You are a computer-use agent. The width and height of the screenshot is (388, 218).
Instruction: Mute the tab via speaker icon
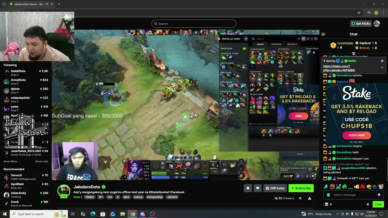click(x=47, y=4)
